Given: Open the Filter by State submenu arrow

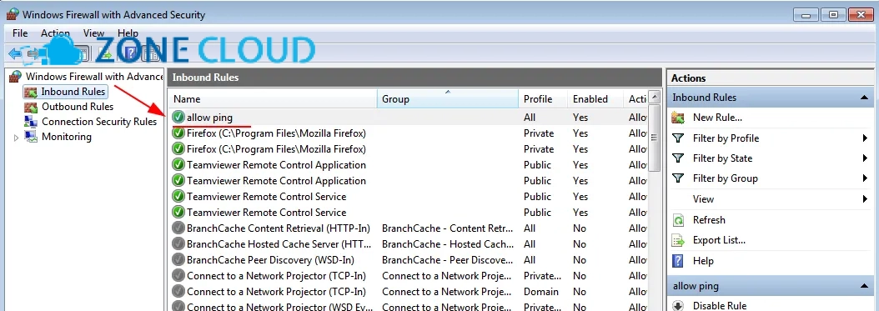Looking at the screenshot, I should coord(865,158).
